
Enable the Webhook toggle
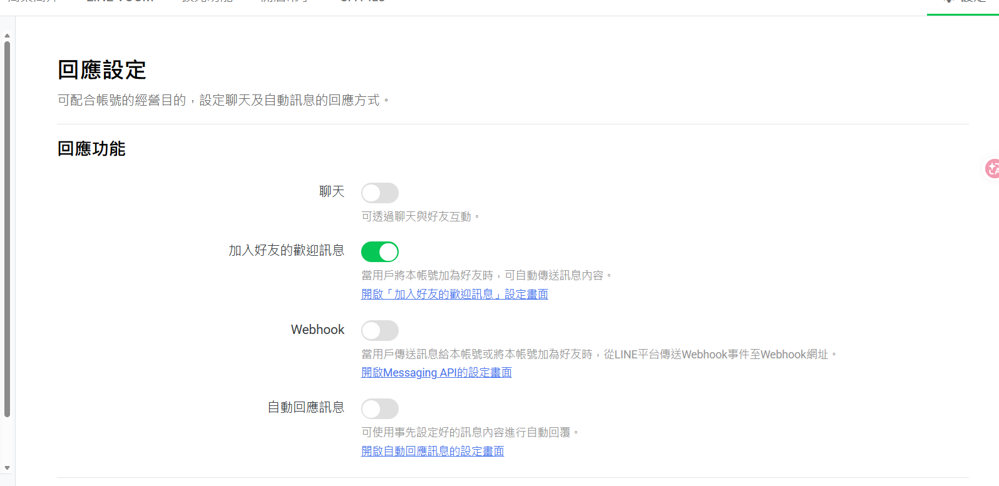tap(380, 330)
